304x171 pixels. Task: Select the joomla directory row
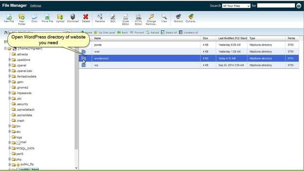(x=189, y=45)
